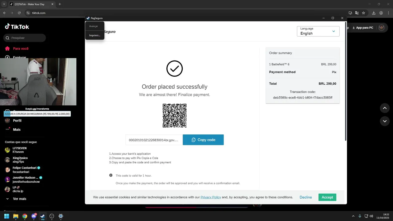Select the TikTok - Make Your Day tab

point(32,4)
